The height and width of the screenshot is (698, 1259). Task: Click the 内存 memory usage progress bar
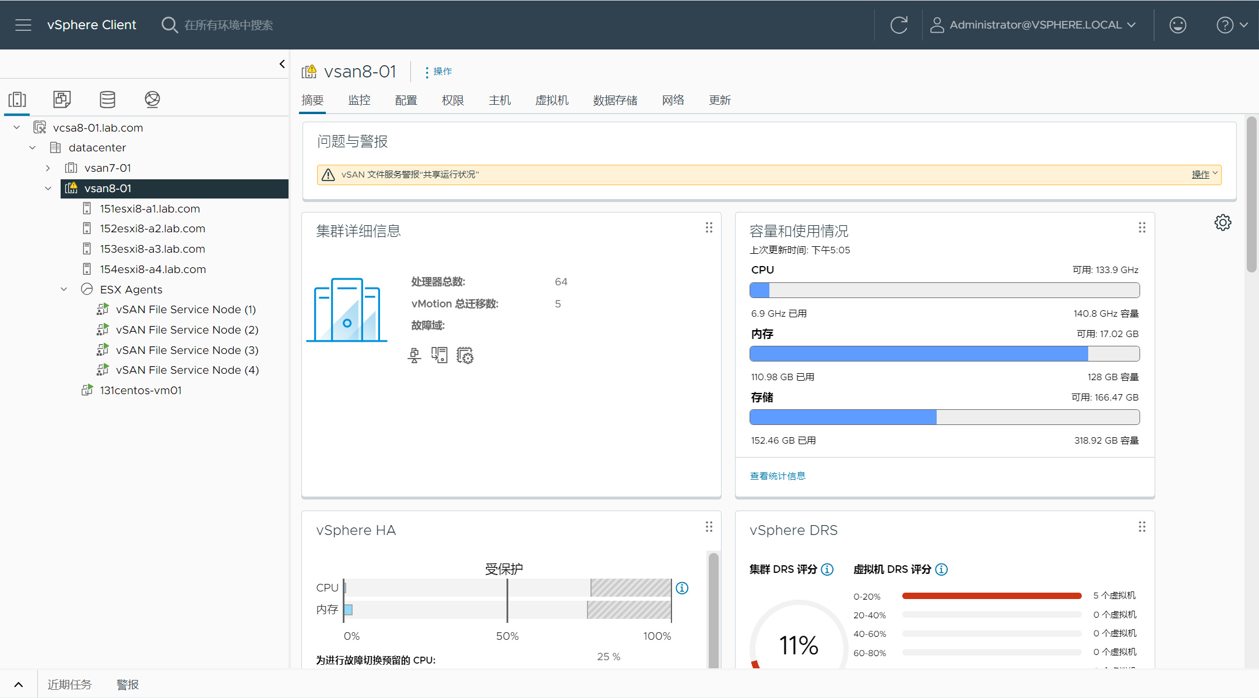point(945,353)
